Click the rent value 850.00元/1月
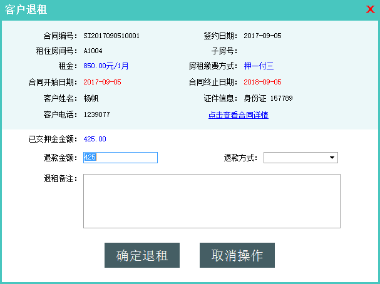 tap(106, 66)
